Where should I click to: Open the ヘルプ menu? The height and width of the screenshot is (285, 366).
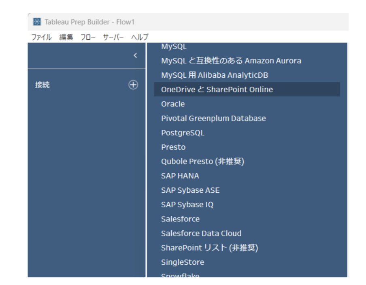pyautogui.click(x=140, y=37)
